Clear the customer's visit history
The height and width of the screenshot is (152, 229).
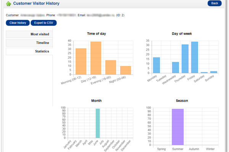[18, 23]
